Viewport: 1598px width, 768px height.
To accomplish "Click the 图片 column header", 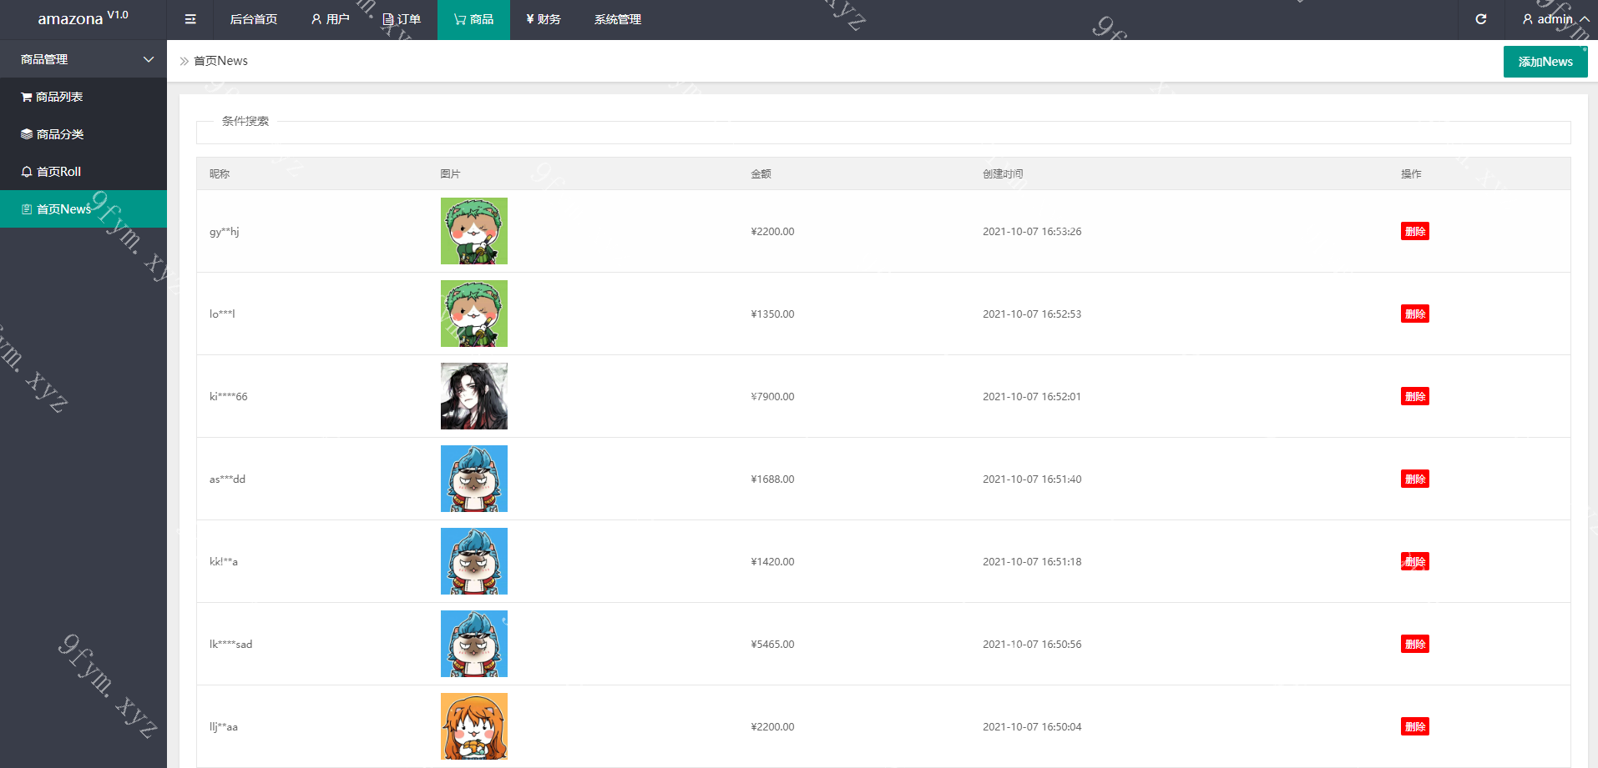I will coord(450,173).
